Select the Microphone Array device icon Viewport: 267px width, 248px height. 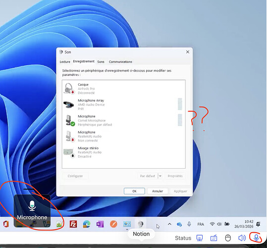[69, 104]
